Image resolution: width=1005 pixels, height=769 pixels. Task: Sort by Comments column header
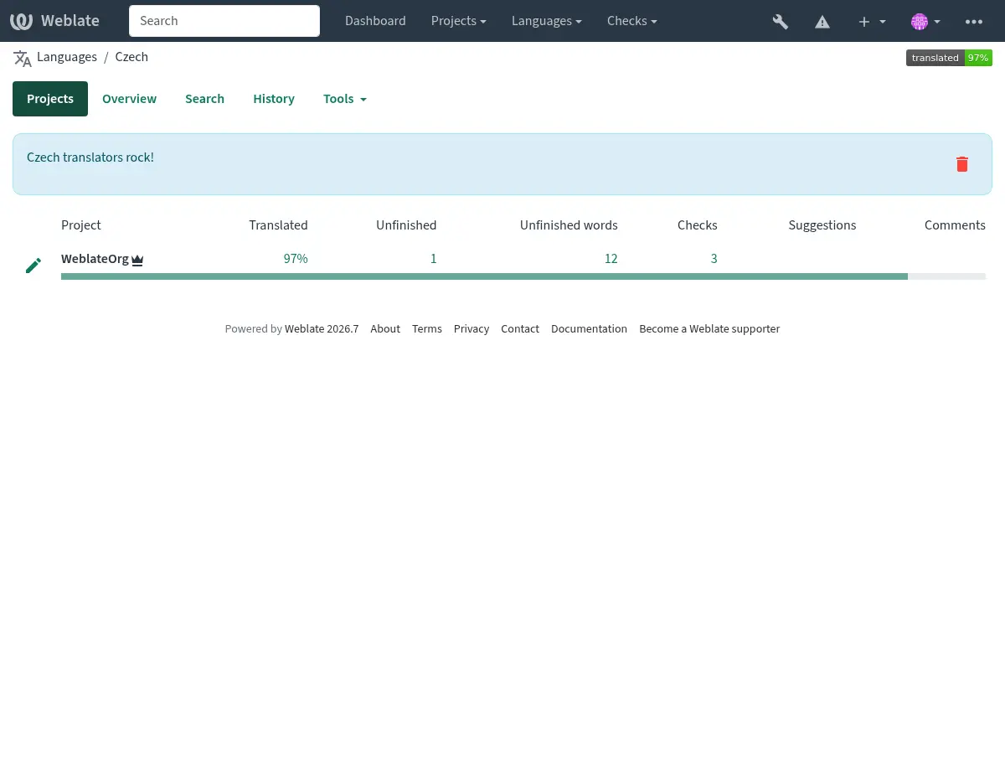point(955,225)
